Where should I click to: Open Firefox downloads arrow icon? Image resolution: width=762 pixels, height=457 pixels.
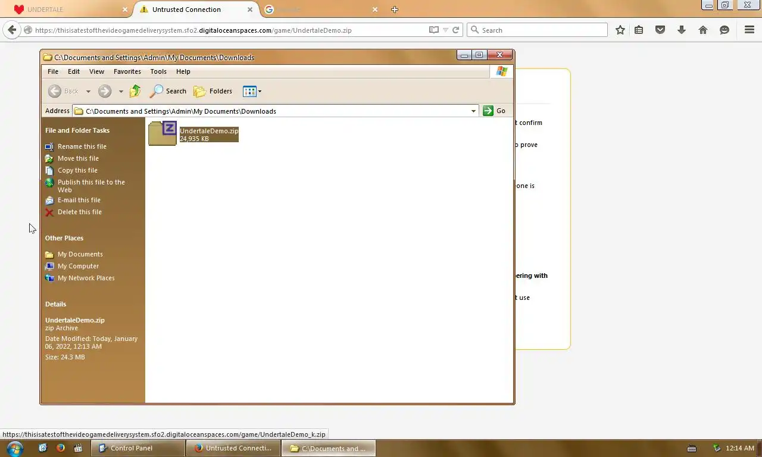682,30
